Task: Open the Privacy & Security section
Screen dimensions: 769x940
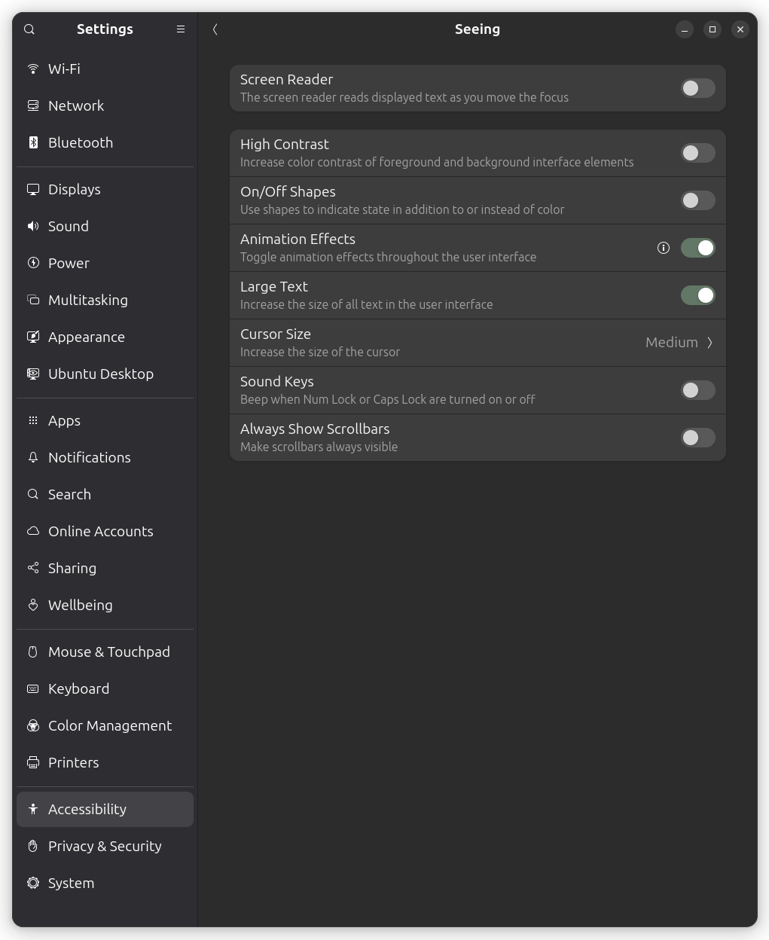Action: pyautogui.click(x=105, y=846)
